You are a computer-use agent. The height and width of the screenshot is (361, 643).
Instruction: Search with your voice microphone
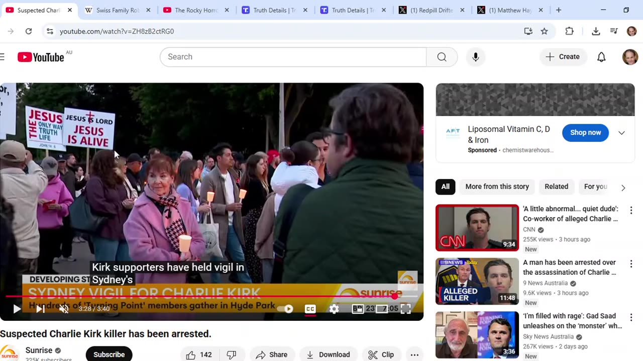pos(476,57)
